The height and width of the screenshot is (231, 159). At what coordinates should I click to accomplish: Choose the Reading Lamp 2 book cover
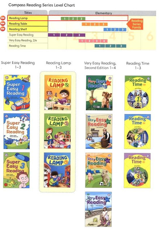(x=57, y=131)
